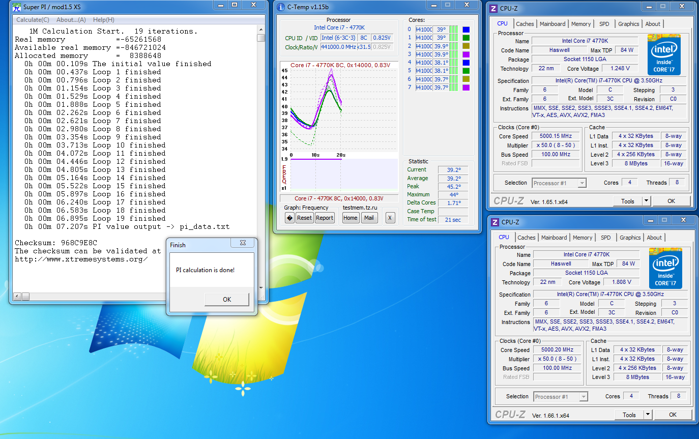
Task: Switch to SPD tab in upper CPU-Z
Action: coord(604,24)
